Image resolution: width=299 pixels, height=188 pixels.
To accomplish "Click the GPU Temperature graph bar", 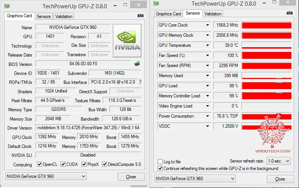I will tap(266, 45).
